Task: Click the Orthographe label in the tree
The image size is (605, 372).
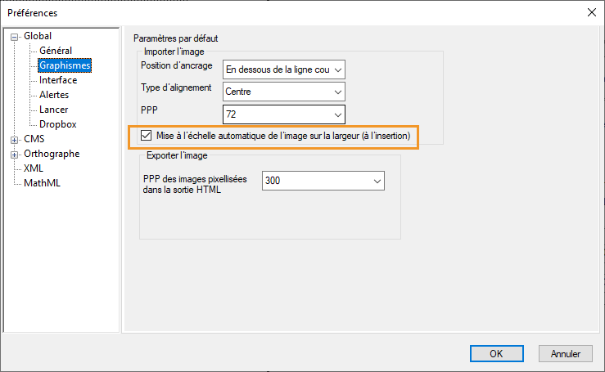Action: [x=51, y=154]
